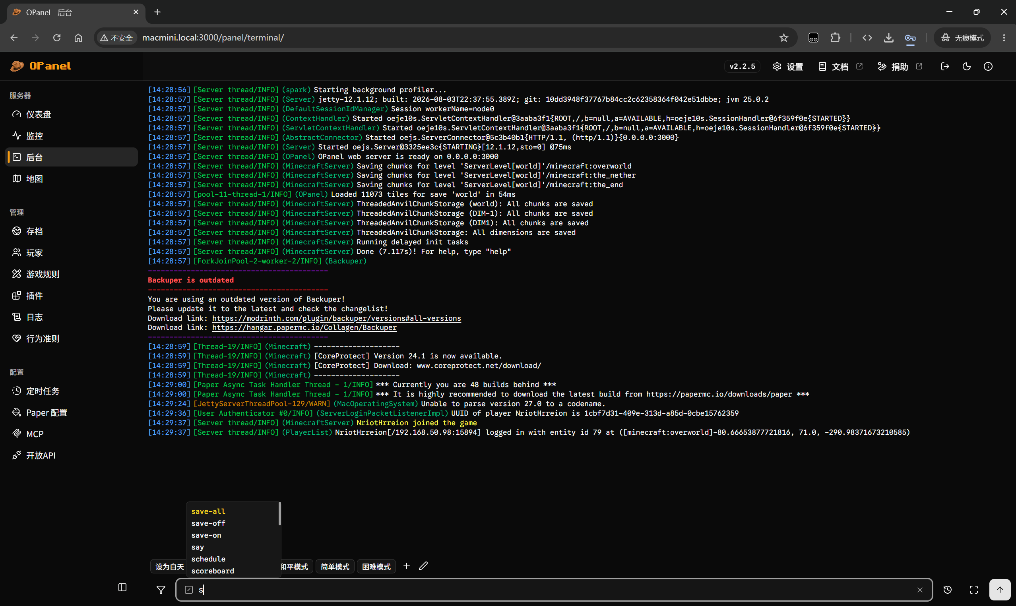Click the logout icon in header
The width and height of the screenshot is (1016, 606).
(945, 67)
